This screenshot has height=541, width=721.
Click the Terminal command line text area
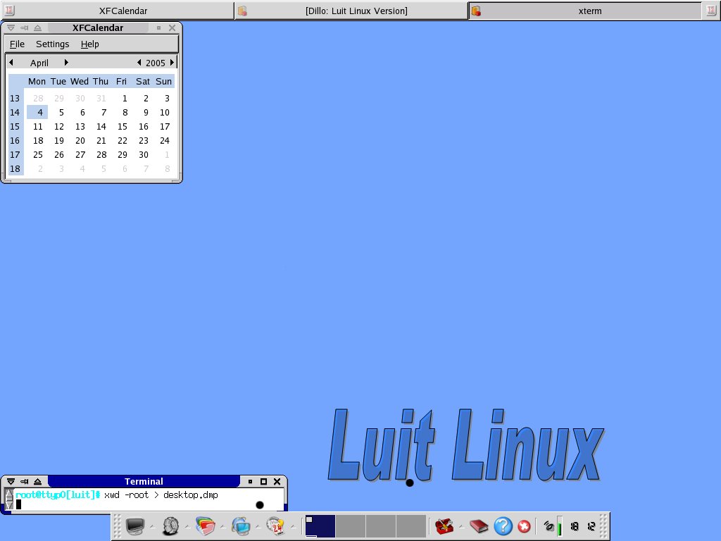pyautogui.click(x=147, y=499)
